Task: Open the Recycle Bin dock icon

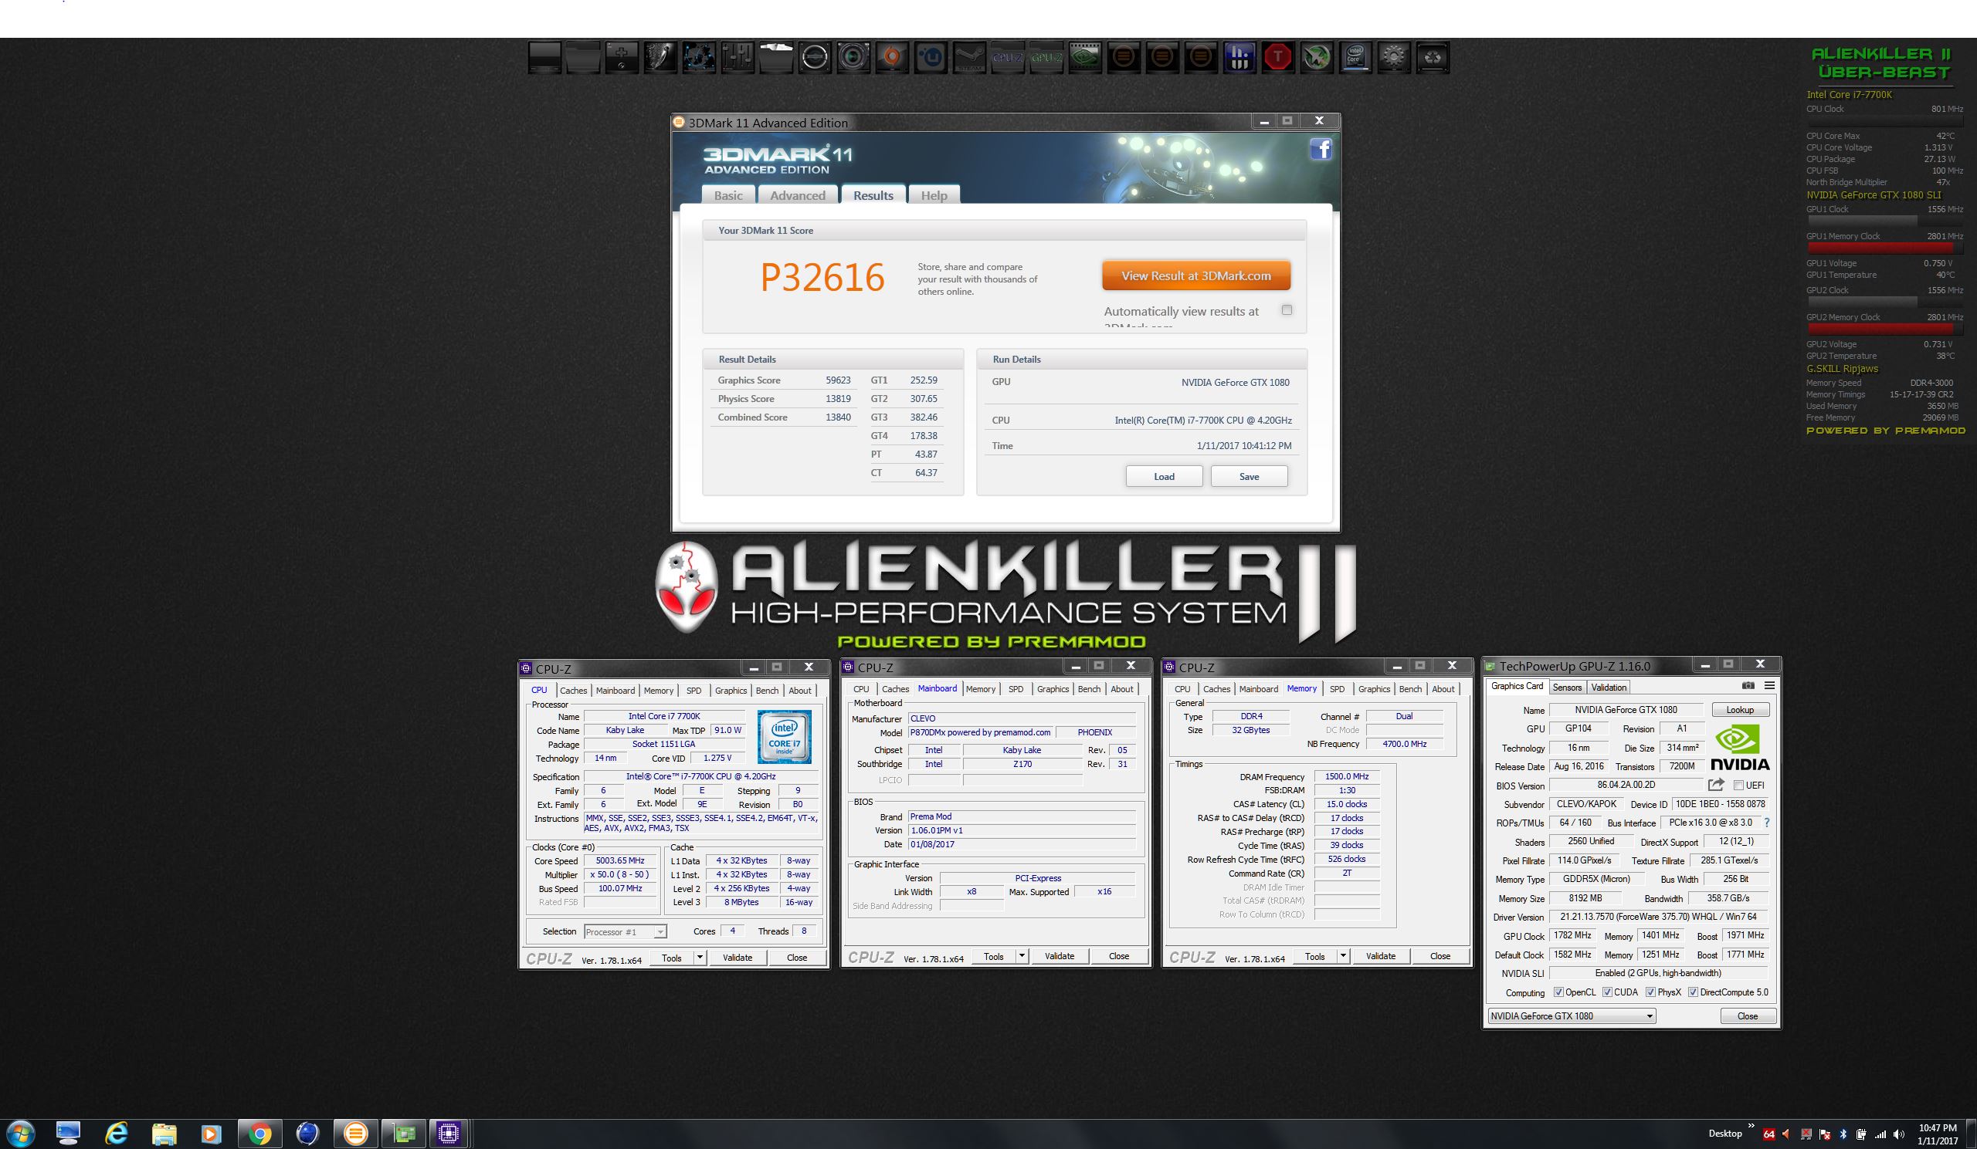Action: point(1432,57)
